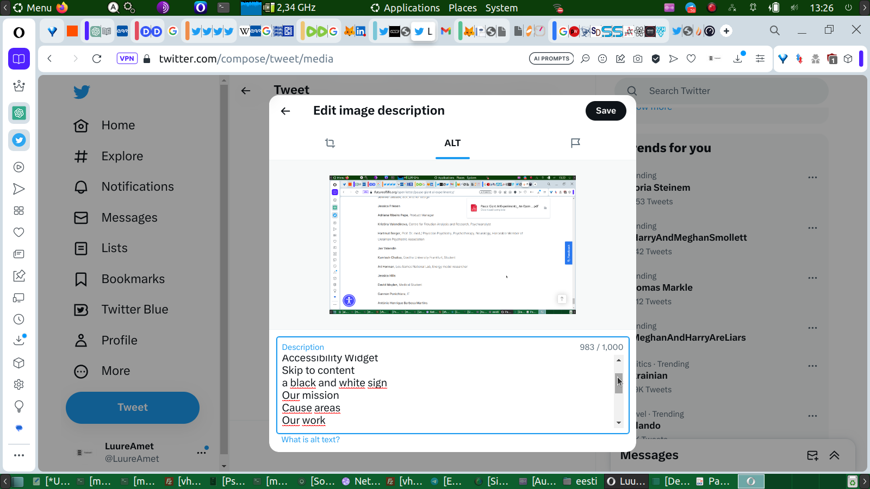Navigate back in browser
The image size is (870, 489).
pos(49,59)
